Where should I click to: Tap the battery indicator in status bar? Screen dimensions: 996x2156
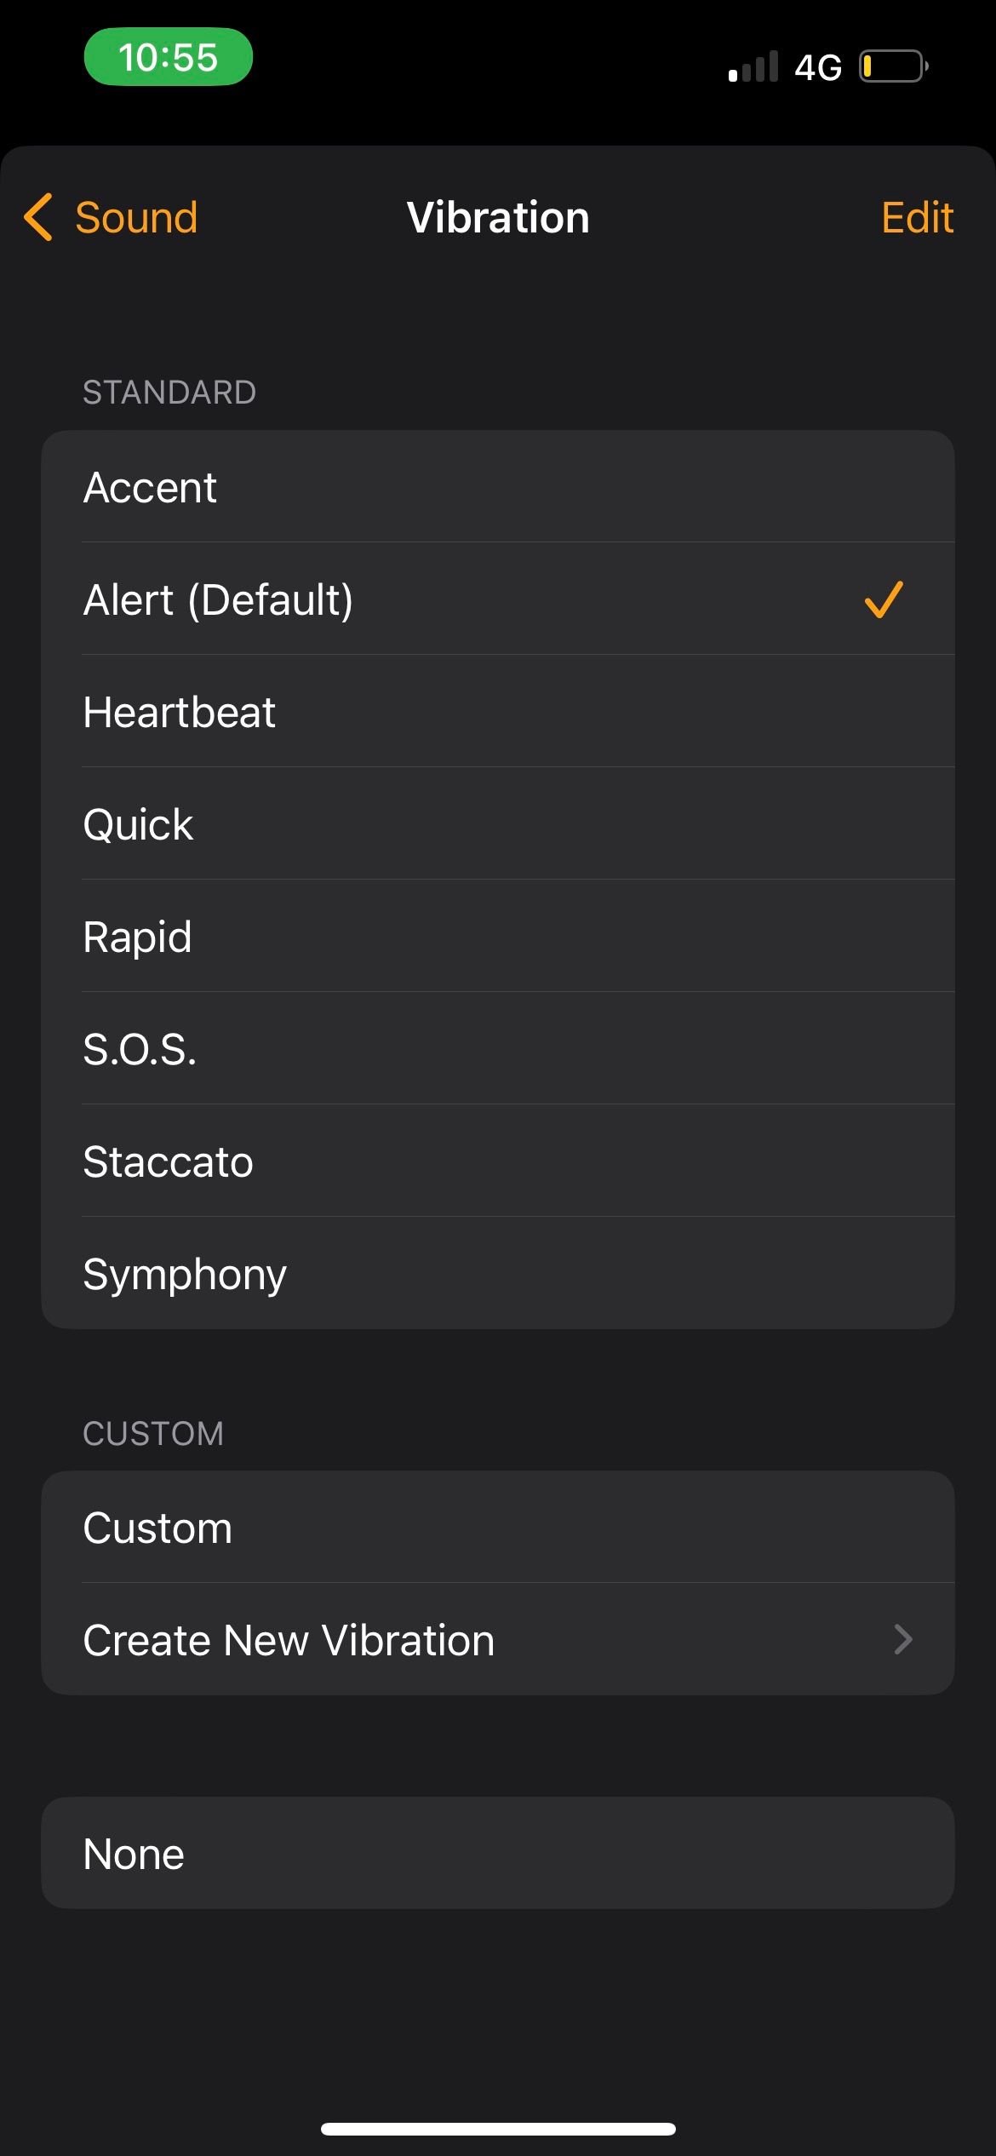893,66
